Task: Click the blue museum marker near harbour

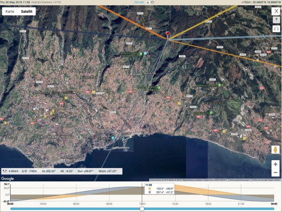Action: click(x=113, y=138)
